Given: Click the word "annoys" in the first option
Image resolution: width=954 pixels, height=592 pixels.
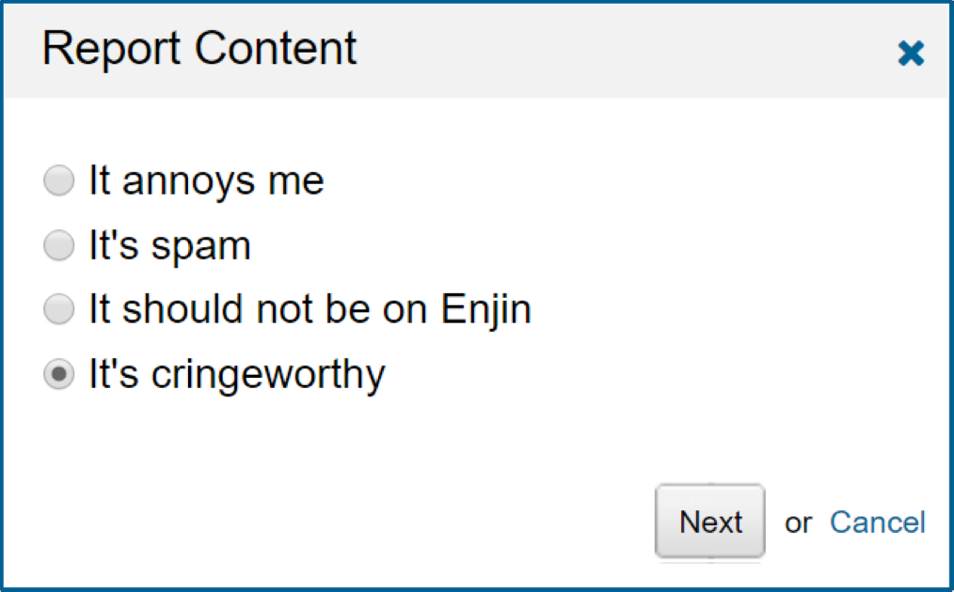Looking at the screenshot, I should click(188, 183).
